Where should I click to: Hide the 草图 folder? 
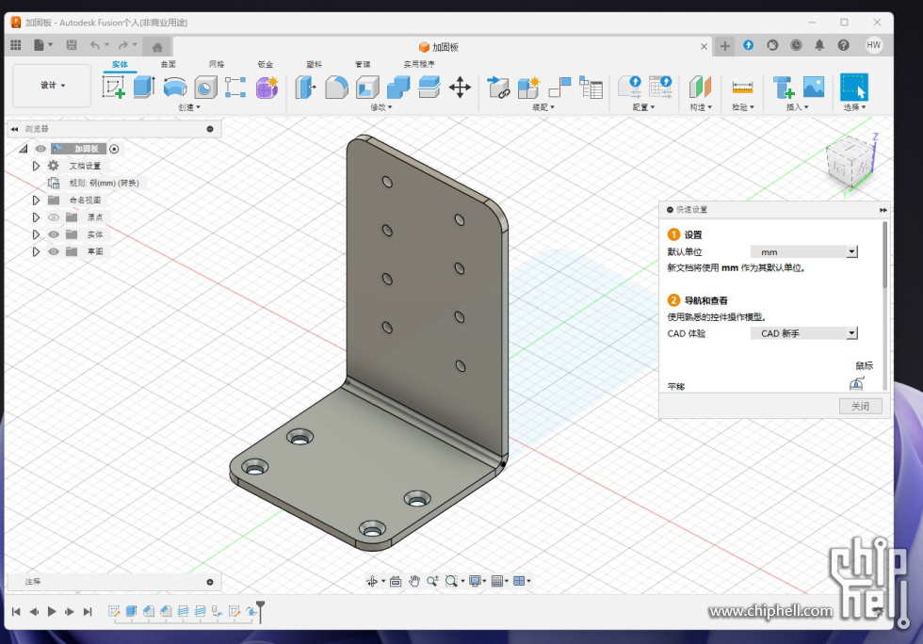tap(53, 251)
